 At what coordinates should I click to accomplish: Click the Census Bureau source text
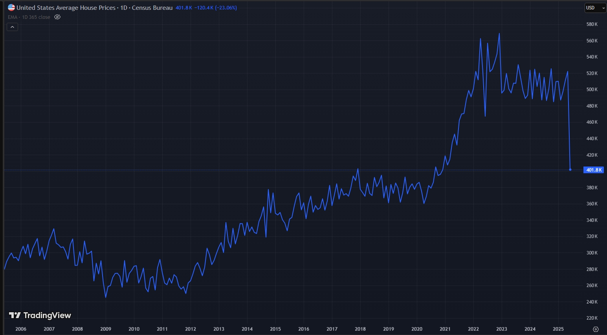[152, 7]
